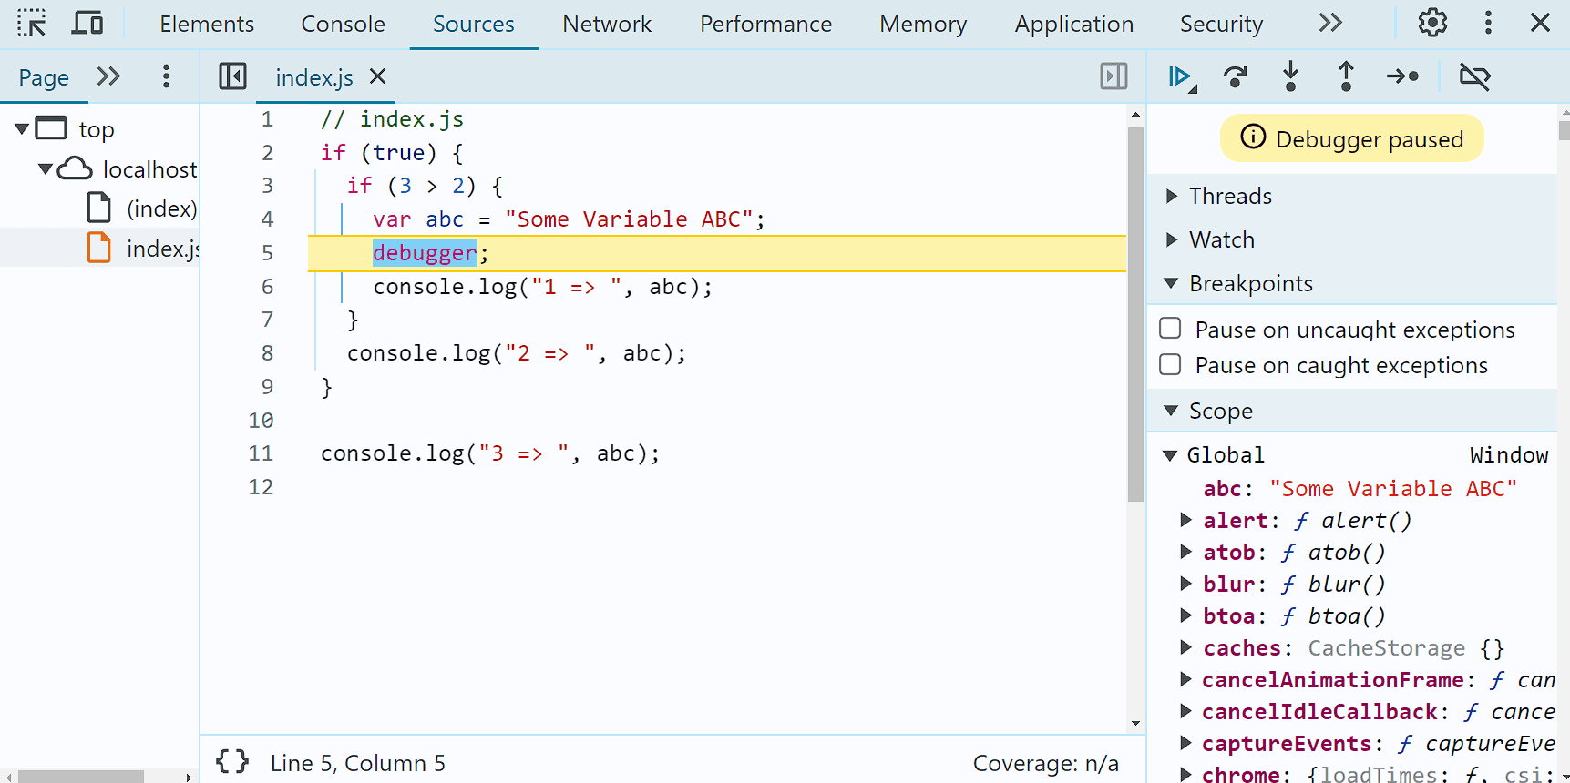Enable Pause on uncaught exceptions
Image resolution: width=1570 pixels, height=783 pixels.
[x=1170, y=328]
